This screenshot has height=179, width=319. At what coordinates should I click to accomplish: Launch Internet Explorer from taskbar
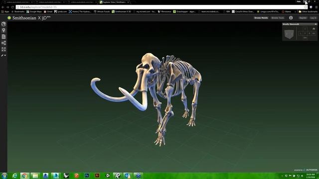[x=14, y=176]
